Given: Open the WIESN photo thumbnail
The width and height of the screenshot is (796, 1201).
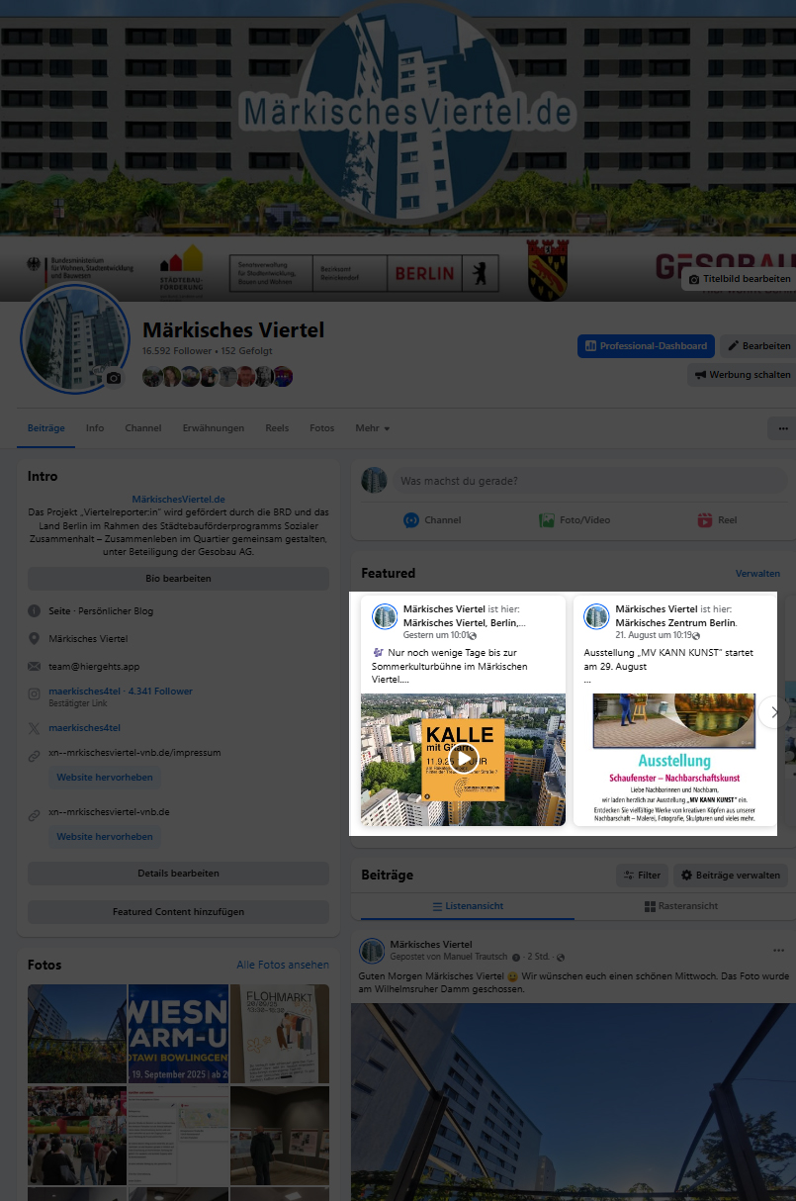Looking at the screenshot, I should (x=178, y=1034).
